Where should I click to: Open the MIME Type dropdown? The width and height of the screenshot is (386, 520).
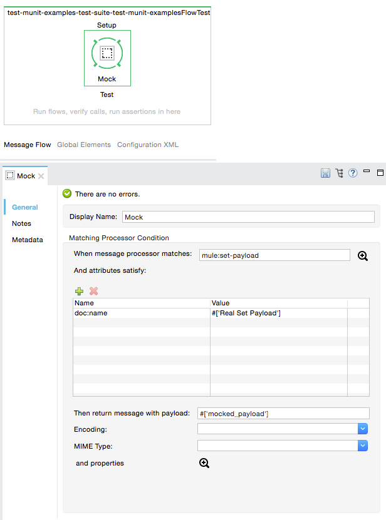[362, 446]
